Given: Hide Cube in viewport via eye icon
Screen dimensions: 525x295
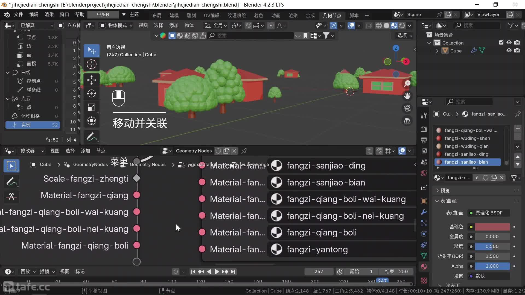Looking at the screenshot, I should click(509, 51).
